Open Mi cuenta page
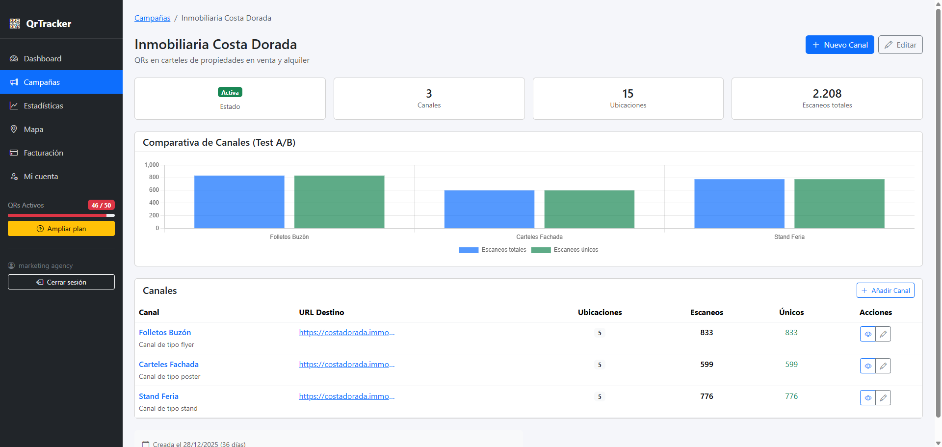This screenshot has height=447, width=942. click(x=41, y=177)
